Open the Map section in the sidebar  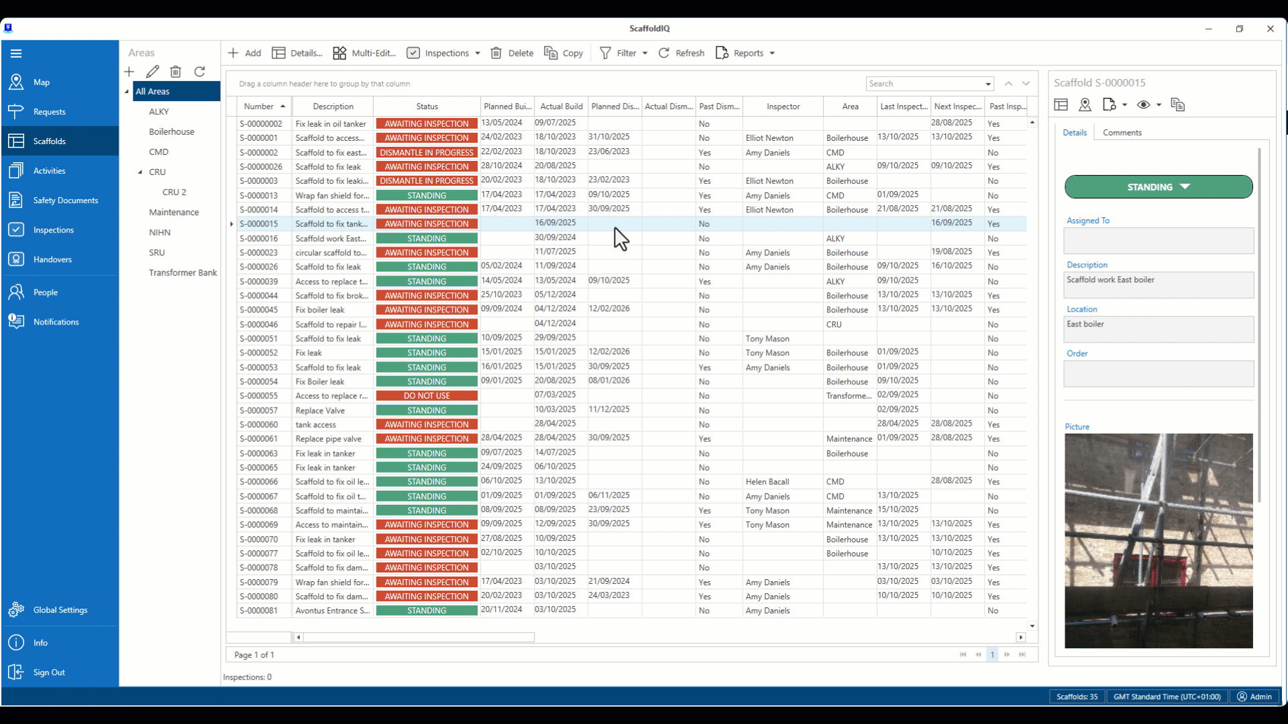[42, 82]
